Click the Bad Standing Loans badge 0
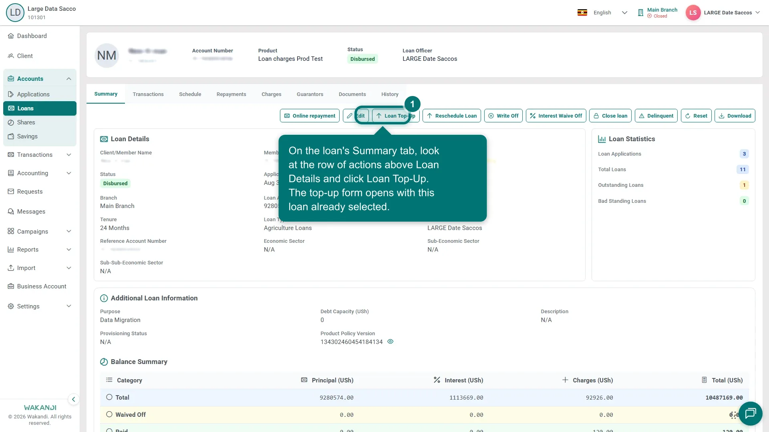This screenshot has height=432, width=769. (x=744, y=201)
